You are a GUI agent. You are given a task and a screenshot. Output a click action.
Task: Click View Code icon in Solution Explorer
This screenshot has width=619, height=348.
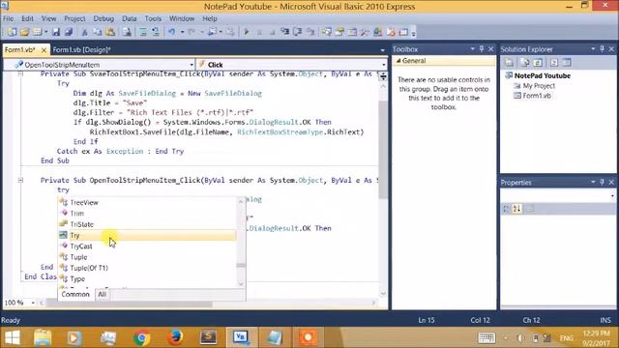554,62
